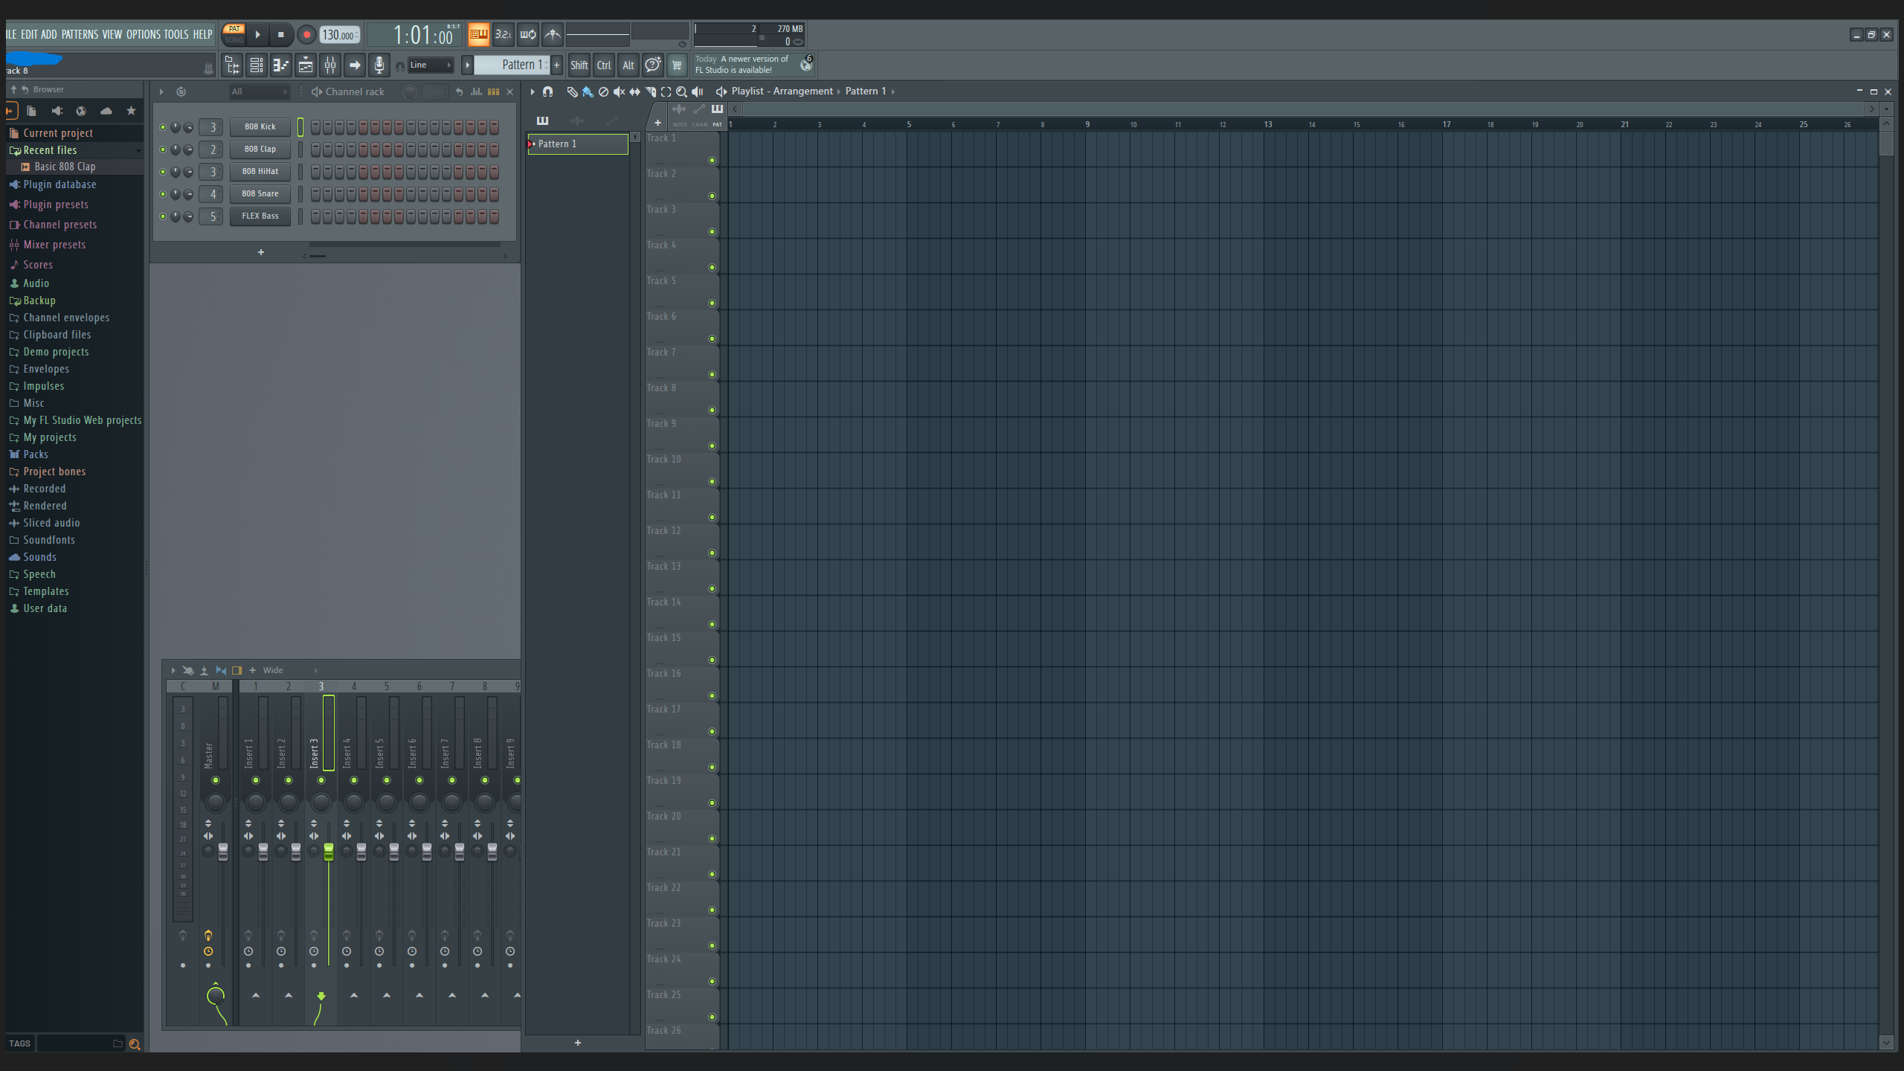Open Channel rack graph editor icon
The image size is (1904, 1071).
pos(476,91)
